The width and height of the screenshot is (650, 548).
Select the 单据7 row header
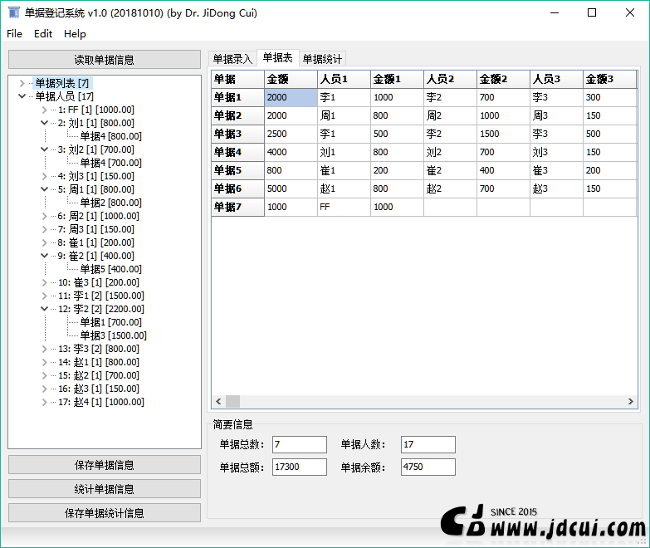pos(237,207)
